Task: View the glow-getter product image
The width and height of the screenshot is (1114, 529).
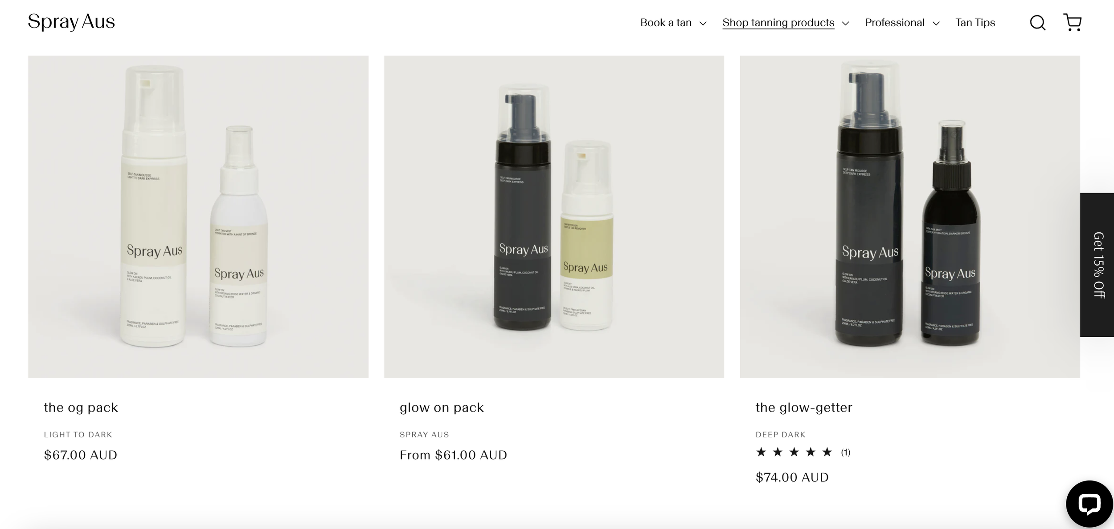Action: tap(910, 217)
